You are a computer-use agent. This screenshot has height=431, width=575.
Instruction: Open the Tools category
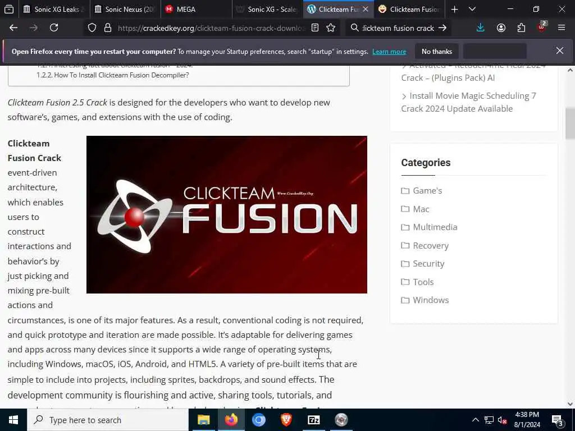coord(423,282)
